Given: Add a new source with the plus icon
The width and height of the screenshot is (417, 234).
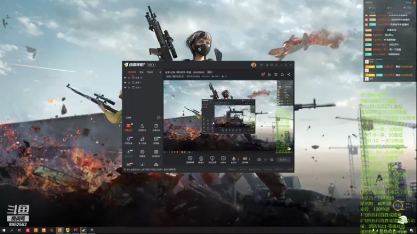Looking at the screenshot, I should [x=160, y=72].
